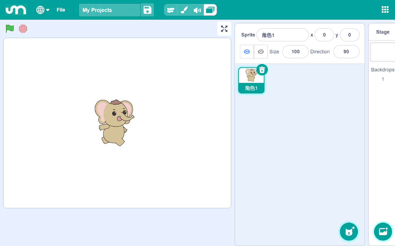Image resolution: width=395 pixels, height=246 pixels.
Task: Delete sprite 角色1 with the trash icon
Action: (262, 70)
